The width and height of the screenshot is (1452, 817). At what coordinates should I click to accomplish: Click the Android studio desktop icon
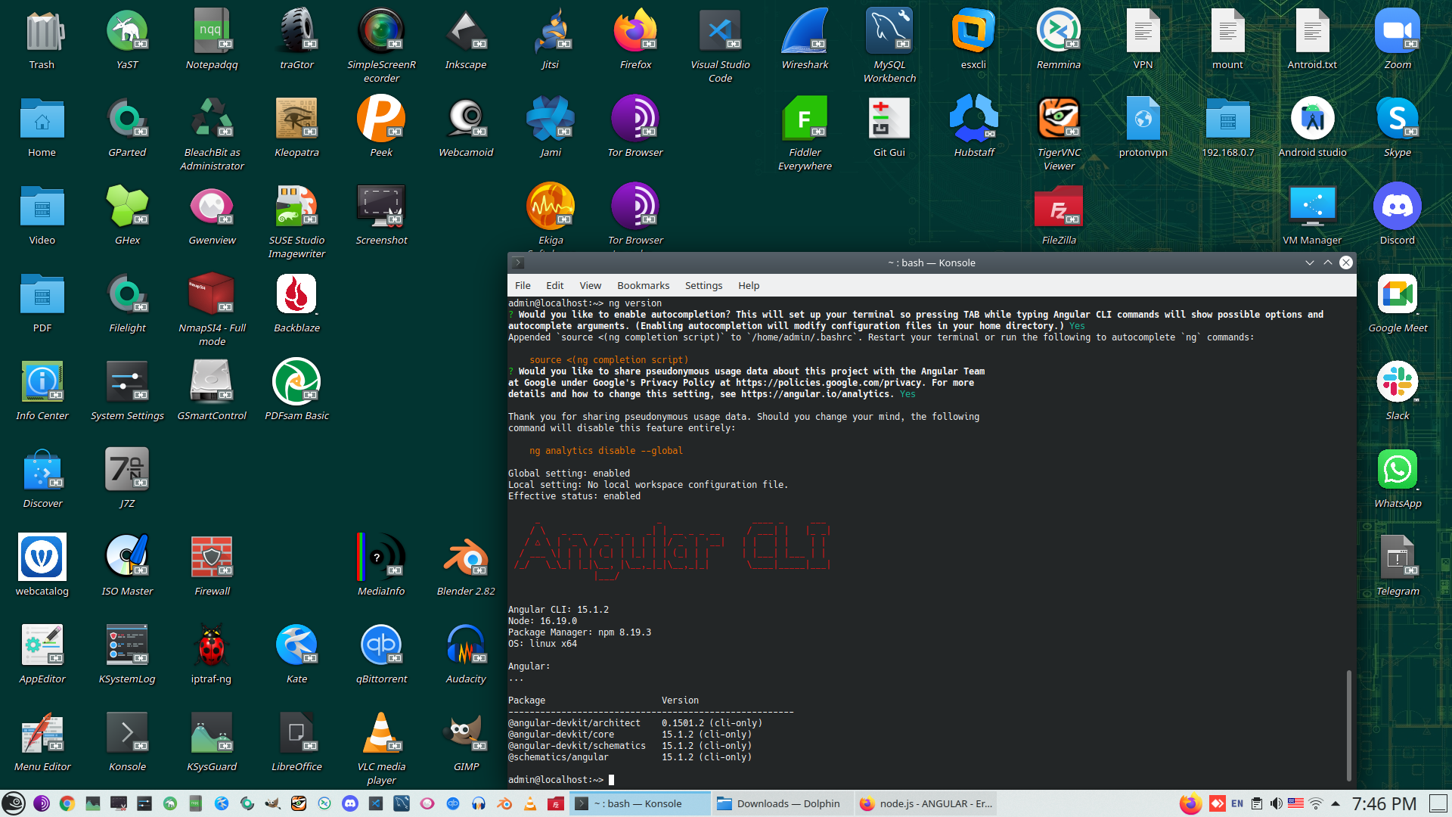pyautogui.click(x=1312, y=120)
